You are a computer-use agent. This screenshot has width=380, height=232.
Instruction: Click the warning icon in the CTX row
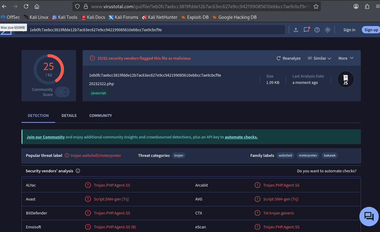tap(257, 213)
